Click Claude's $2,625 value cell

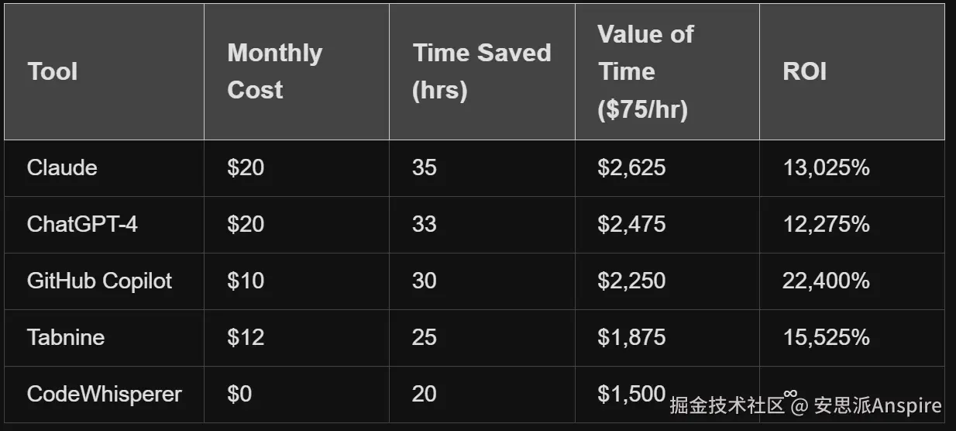coord(631,167)
